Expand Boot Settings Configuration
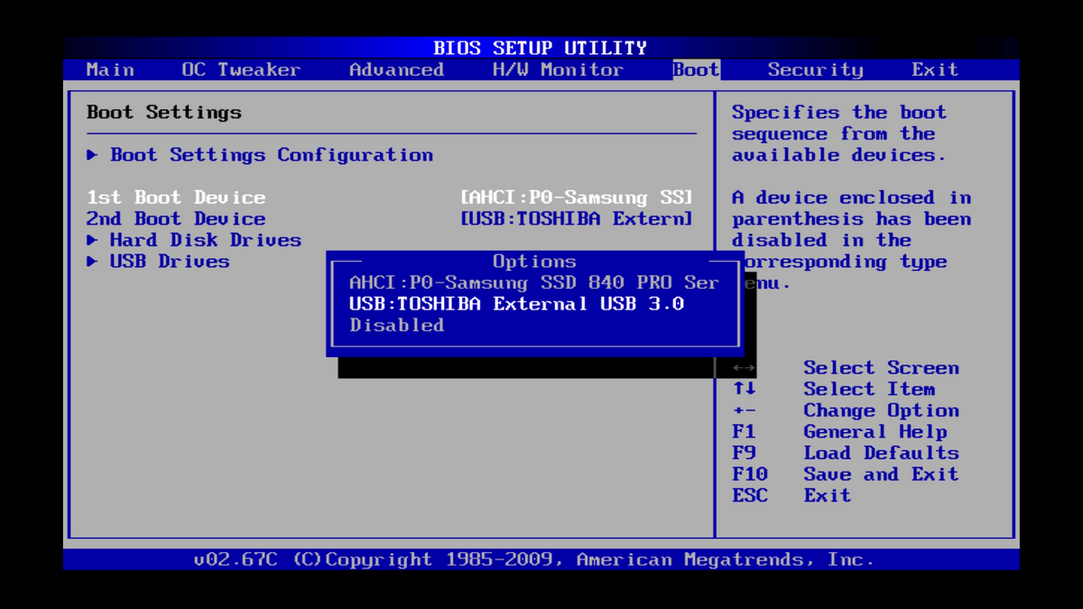1083x609 pixels. [x=271, y=154]
